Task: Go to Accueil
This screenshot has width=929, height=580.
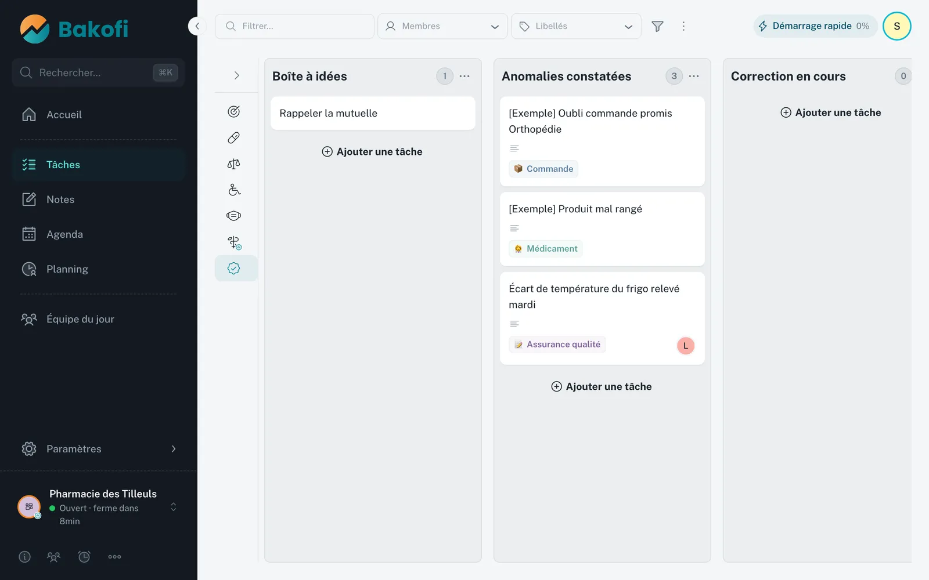Action: tap(98, 115)
